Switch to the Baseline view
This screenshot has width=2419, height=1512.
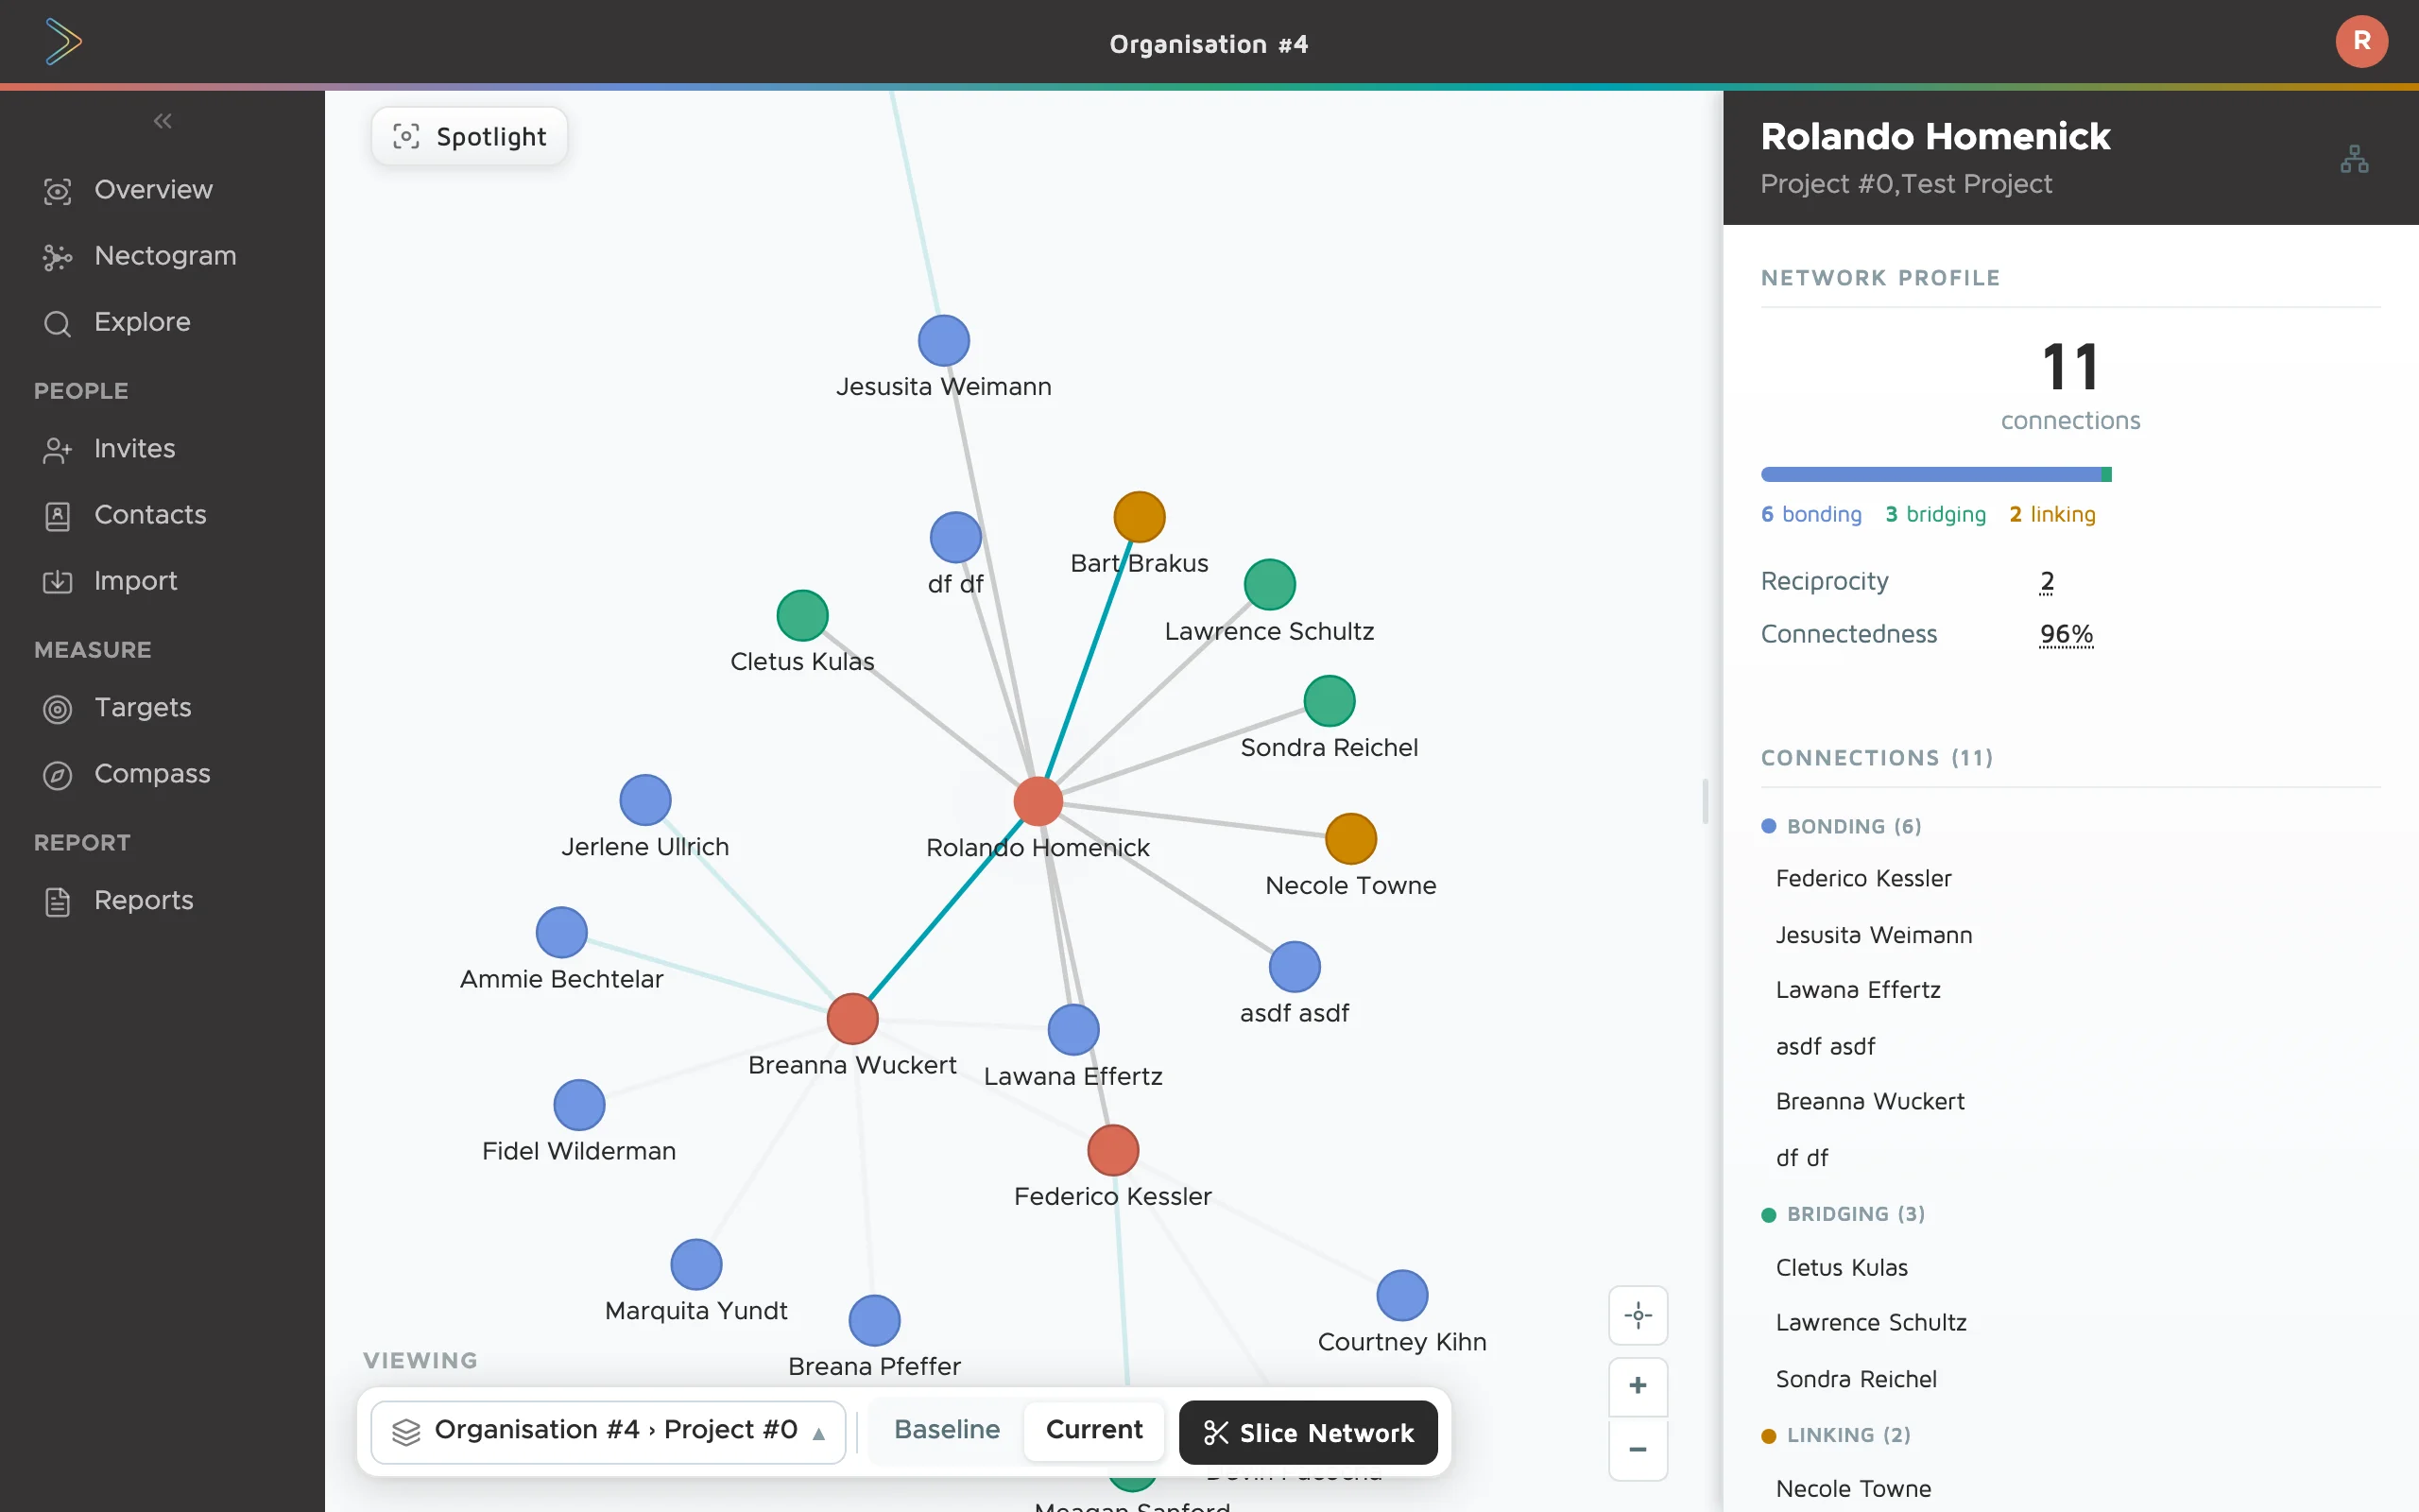click(945, 1430)
